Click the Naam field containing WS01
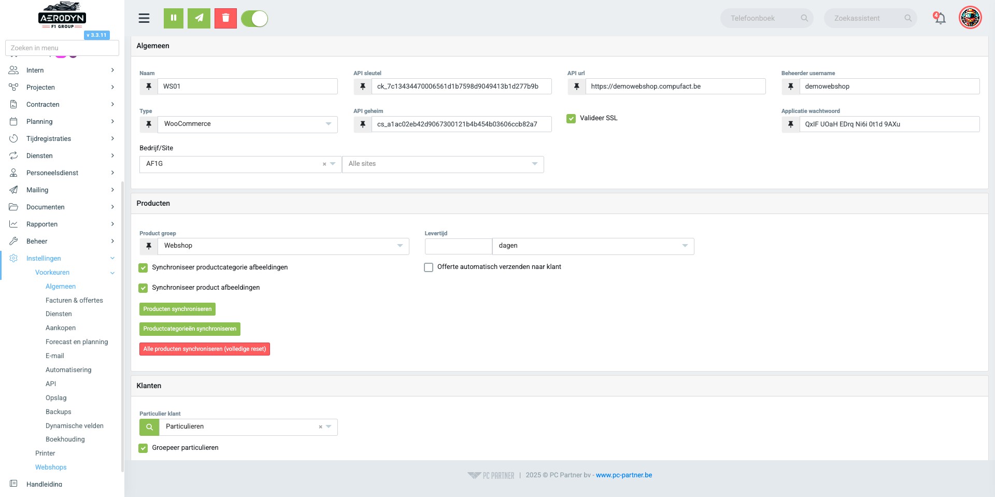The height and width of the screenshot is (497, 995). coord(248,87)
